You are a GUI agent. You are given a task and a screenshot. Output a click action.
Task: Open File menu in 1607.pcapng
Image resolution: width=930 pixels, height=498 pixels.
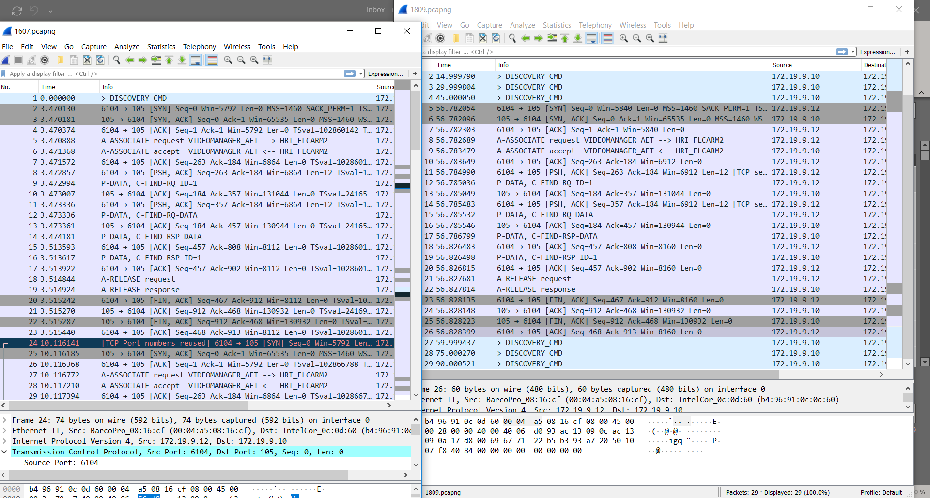(x=7, y=47)
